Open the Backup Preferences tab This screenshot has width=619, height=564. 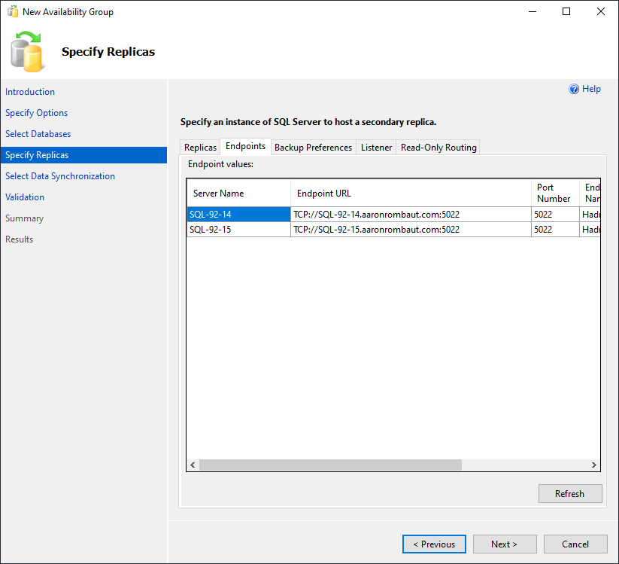[313, 148]
